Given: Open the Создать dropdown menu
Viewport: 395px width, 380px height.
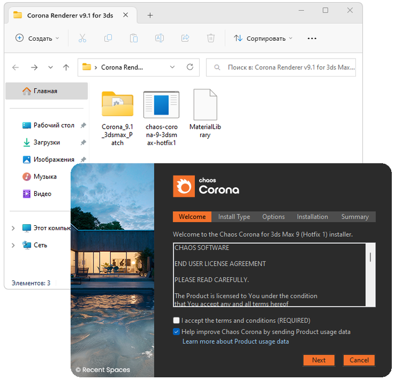Looking at the screenshot, I should 34,39.
